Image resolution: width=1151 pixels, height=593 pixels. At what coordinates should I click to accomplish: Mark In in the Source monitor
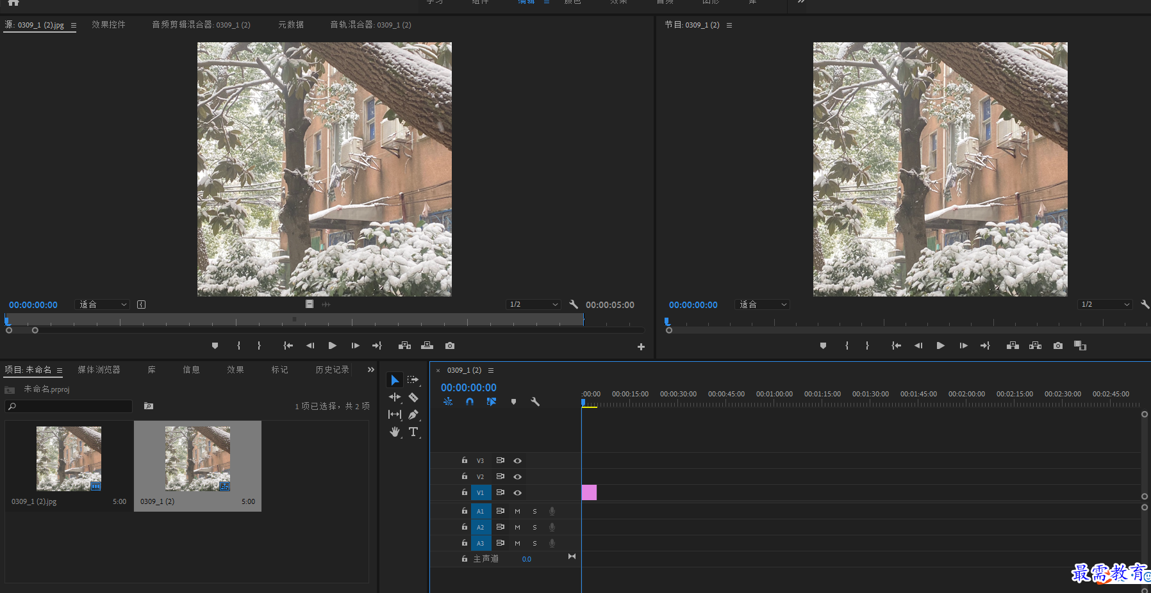(x=239, y=346)
